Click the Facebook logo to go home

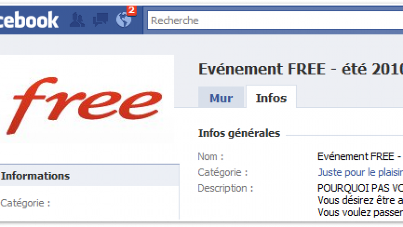29,20
